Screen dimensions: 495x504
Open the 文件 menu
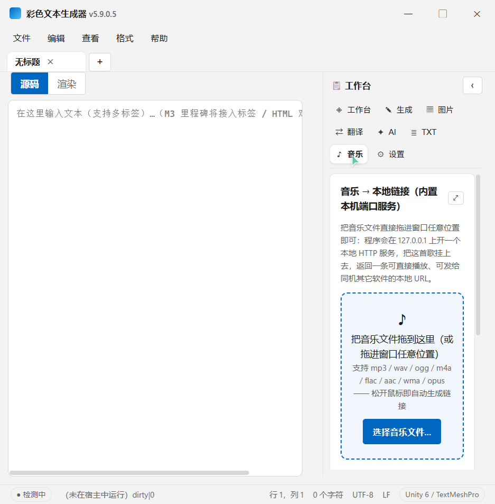coord(22,38)
